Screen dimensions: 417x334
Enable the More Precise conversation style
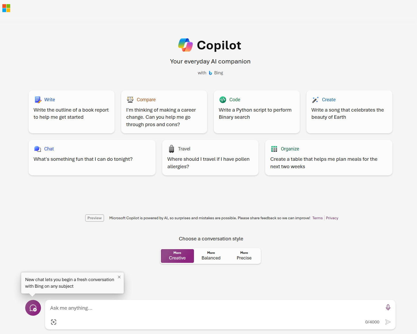tap(244, 256)
